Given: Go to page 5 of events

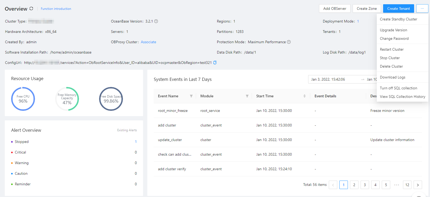Looking at the screenshot, I should pyautogui.click(x=386, y=185).
